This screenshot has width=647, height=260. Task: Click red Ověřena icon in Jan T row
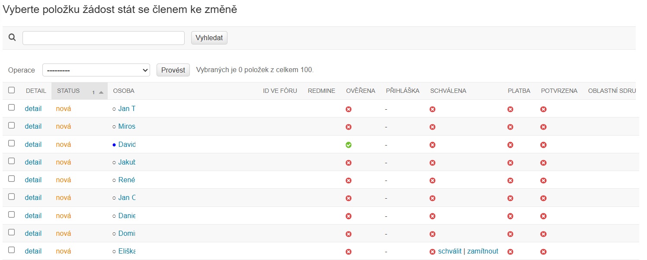coord(349,109)
